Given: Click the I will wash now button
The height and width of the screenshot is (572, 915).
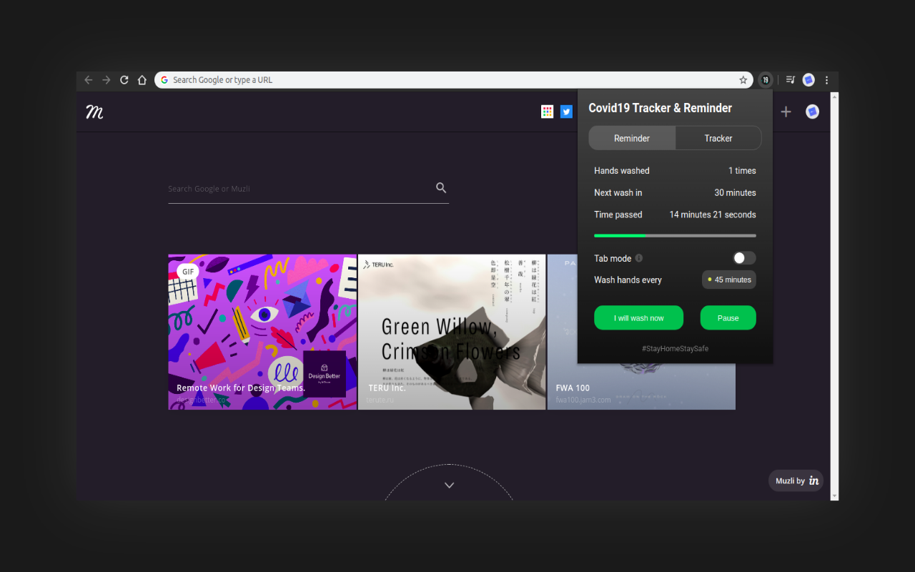Looking at the screenshot, I should click(x=638, y=318).
